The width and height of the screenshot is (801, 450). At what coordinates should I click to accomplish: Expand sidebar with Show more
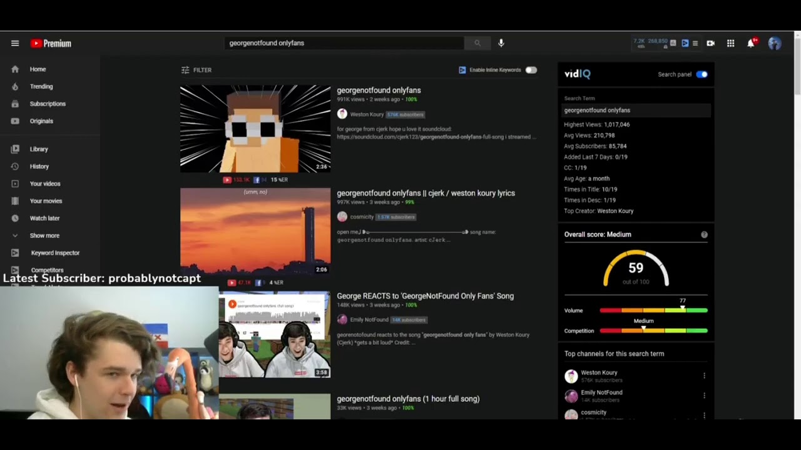(44, 236)
